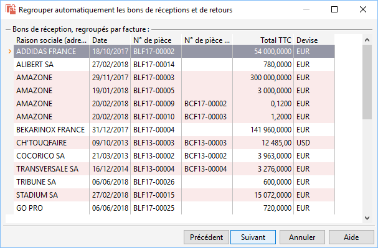Click the date 31/12/2017
Viewport: 378px width, 248px height.
(110, 130)
